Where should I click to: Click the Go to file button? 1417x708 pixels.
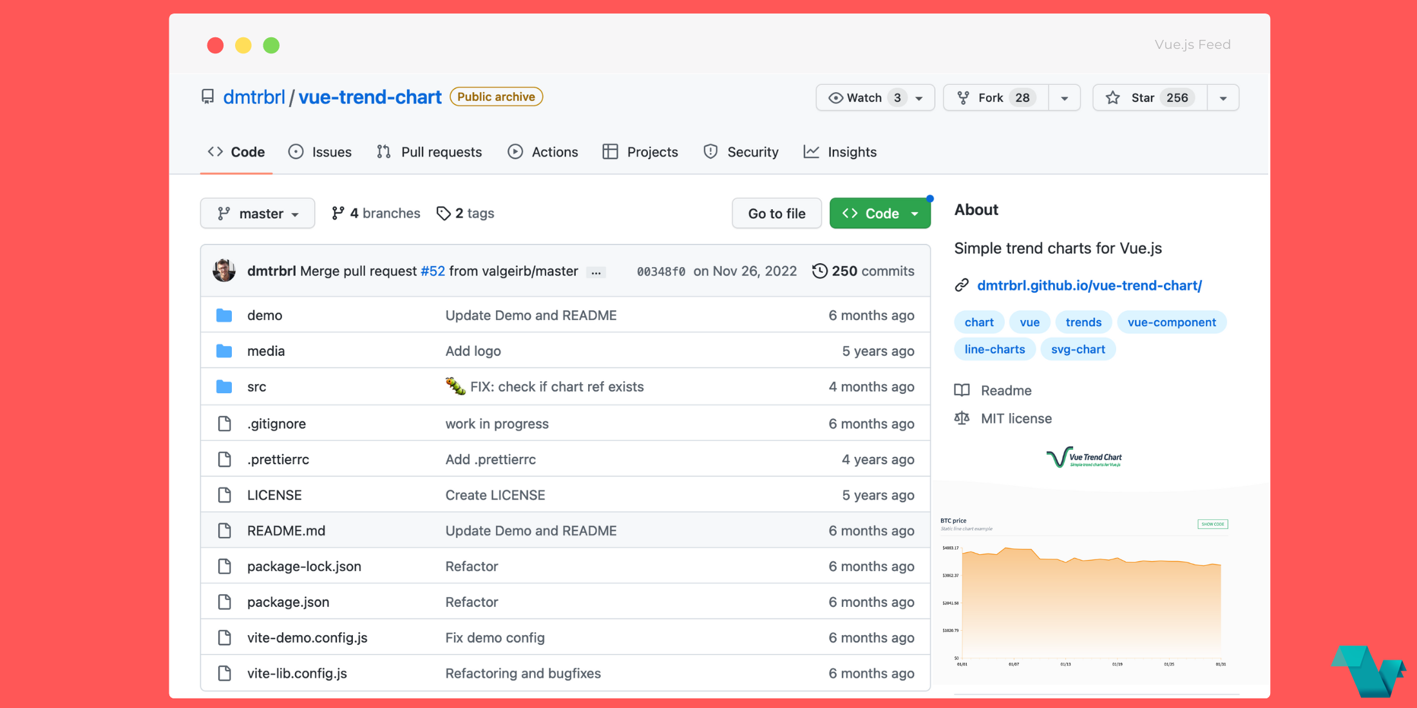776,213
